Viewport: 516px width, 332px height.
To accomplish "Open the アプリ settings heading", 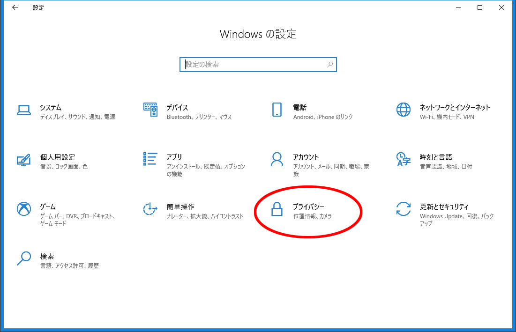I will point(174,157).
